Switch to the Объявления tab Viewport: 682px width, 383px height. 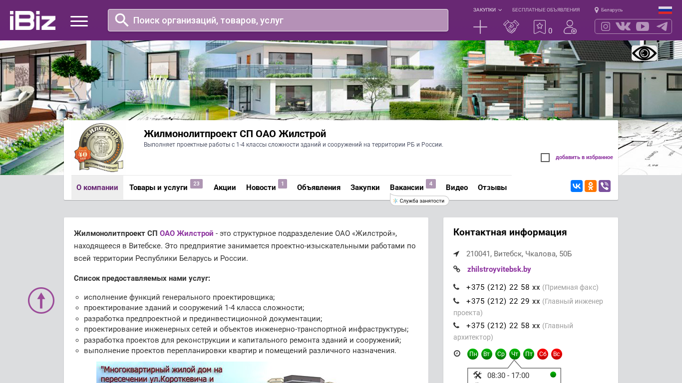coord(319,188)
